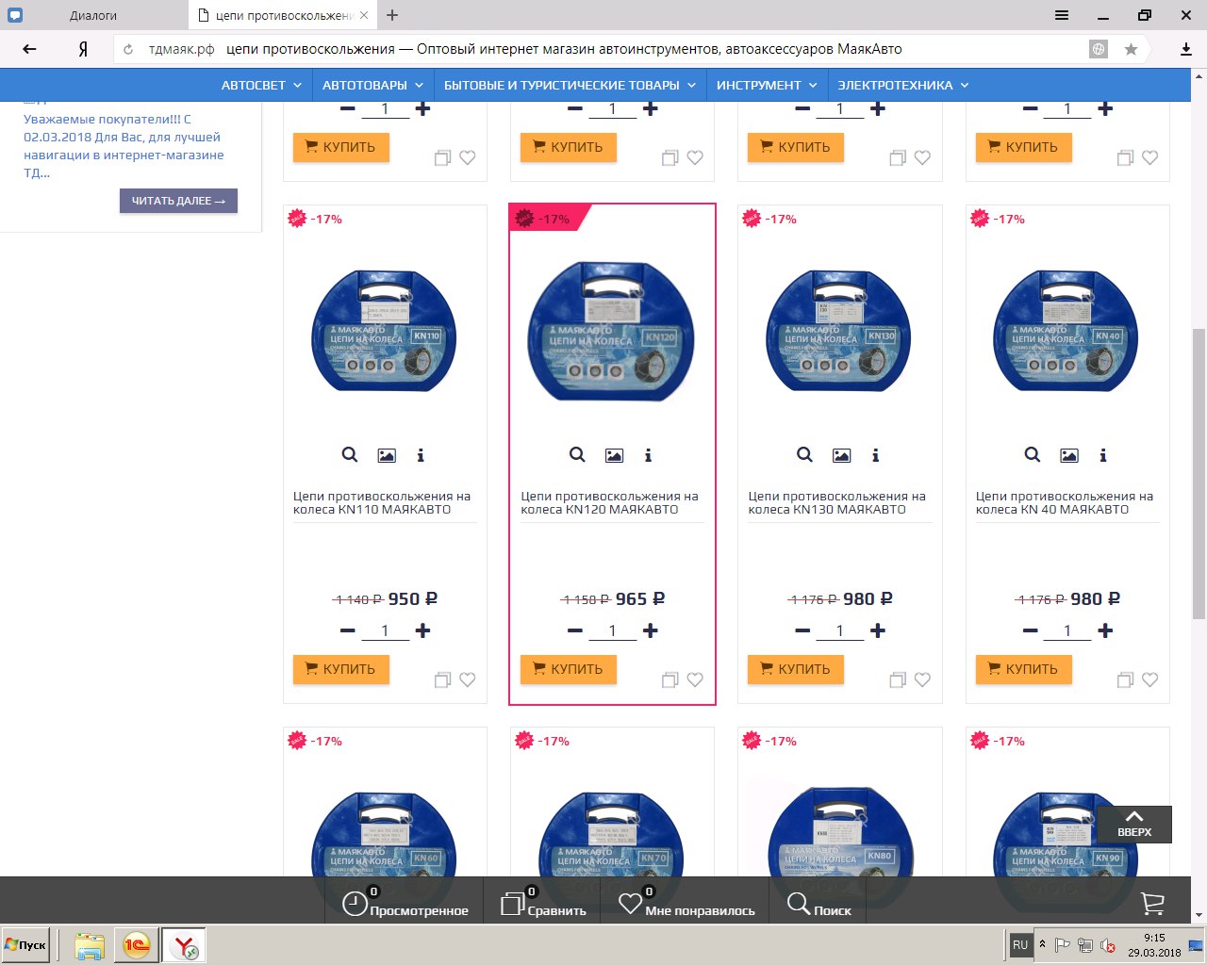The height and width of the screenshot is (965, 1207).
Task: Expand АВТОСВЕТ menu
Action: tap(261, 85)
